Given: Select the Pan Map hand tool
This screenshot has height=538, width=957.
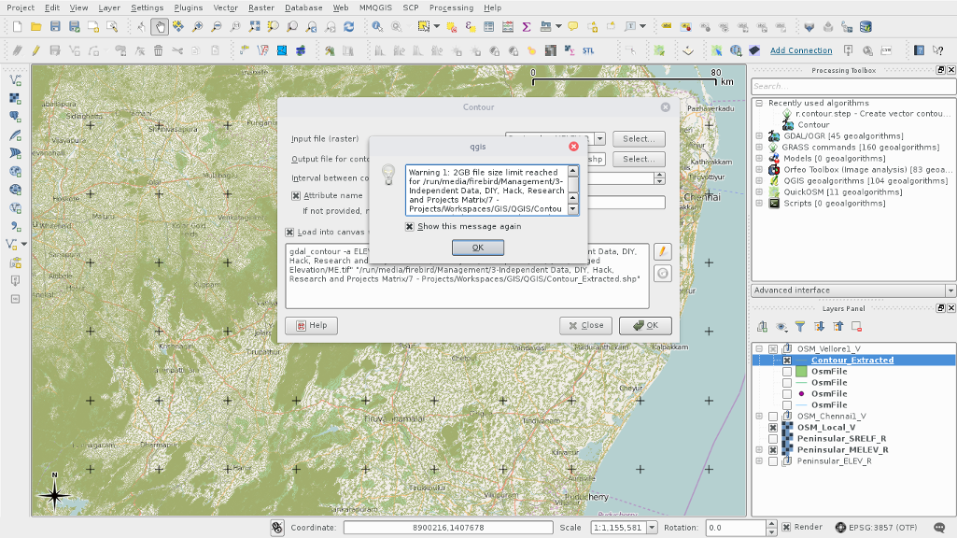Looking at the screenshot, I should [x=160, y=27].
